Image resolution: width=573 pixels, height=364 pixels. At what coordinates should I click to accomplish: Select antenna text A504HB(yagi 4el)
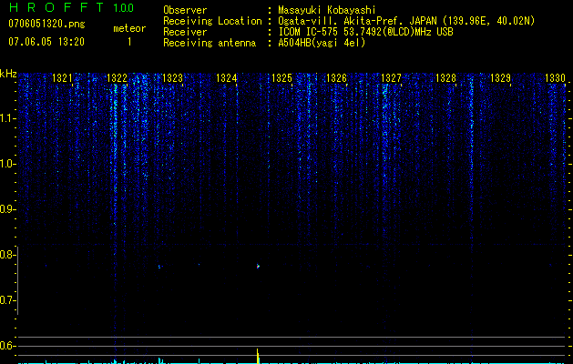[322, 43]
